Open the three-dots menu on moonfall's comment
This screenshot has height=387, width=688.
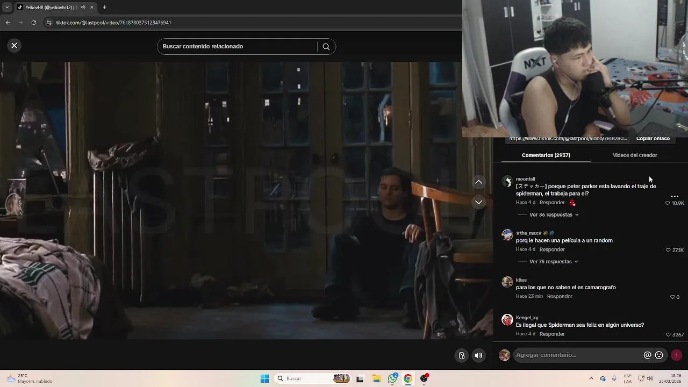[x=675, y=196]
